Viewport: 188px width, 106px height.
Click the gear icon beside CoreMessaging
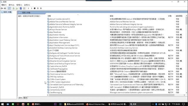48,92
